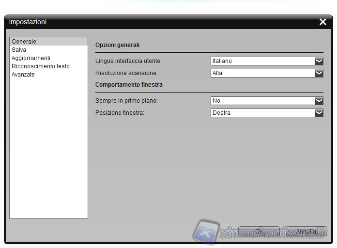Click the arrow icon beside Posizione finestra
Viewport: 337px width, 248px height.
coord(319,113)
